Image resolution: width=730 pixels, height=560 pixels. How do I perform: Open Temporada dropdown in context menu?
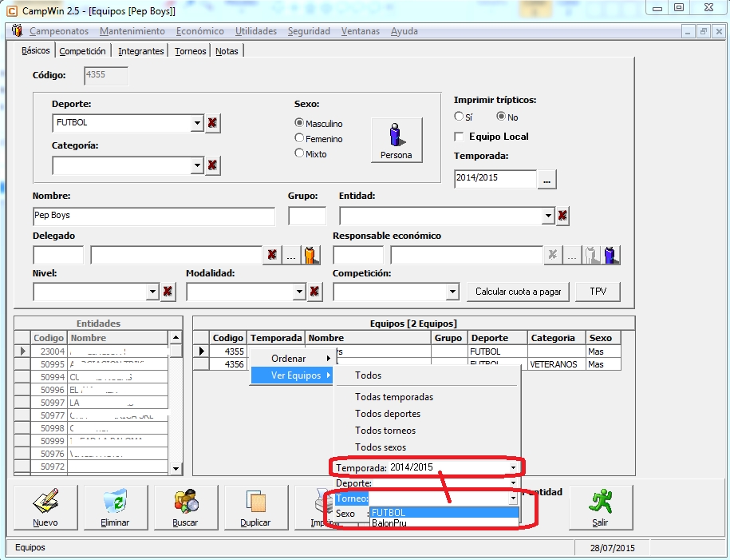513,467
